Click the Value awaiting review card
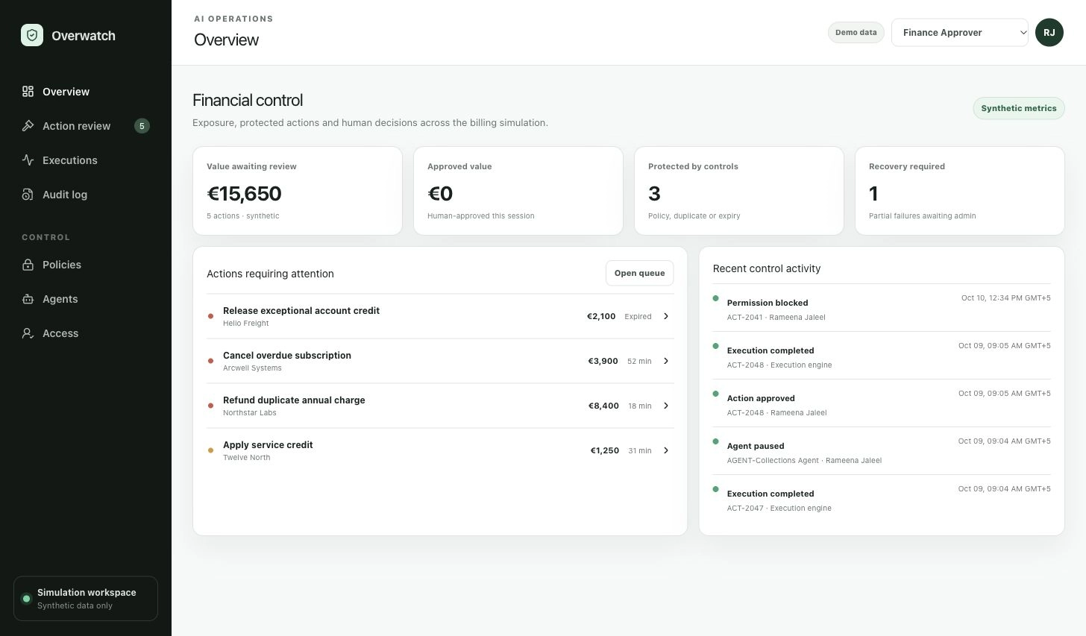 click(x=298, y=191)
